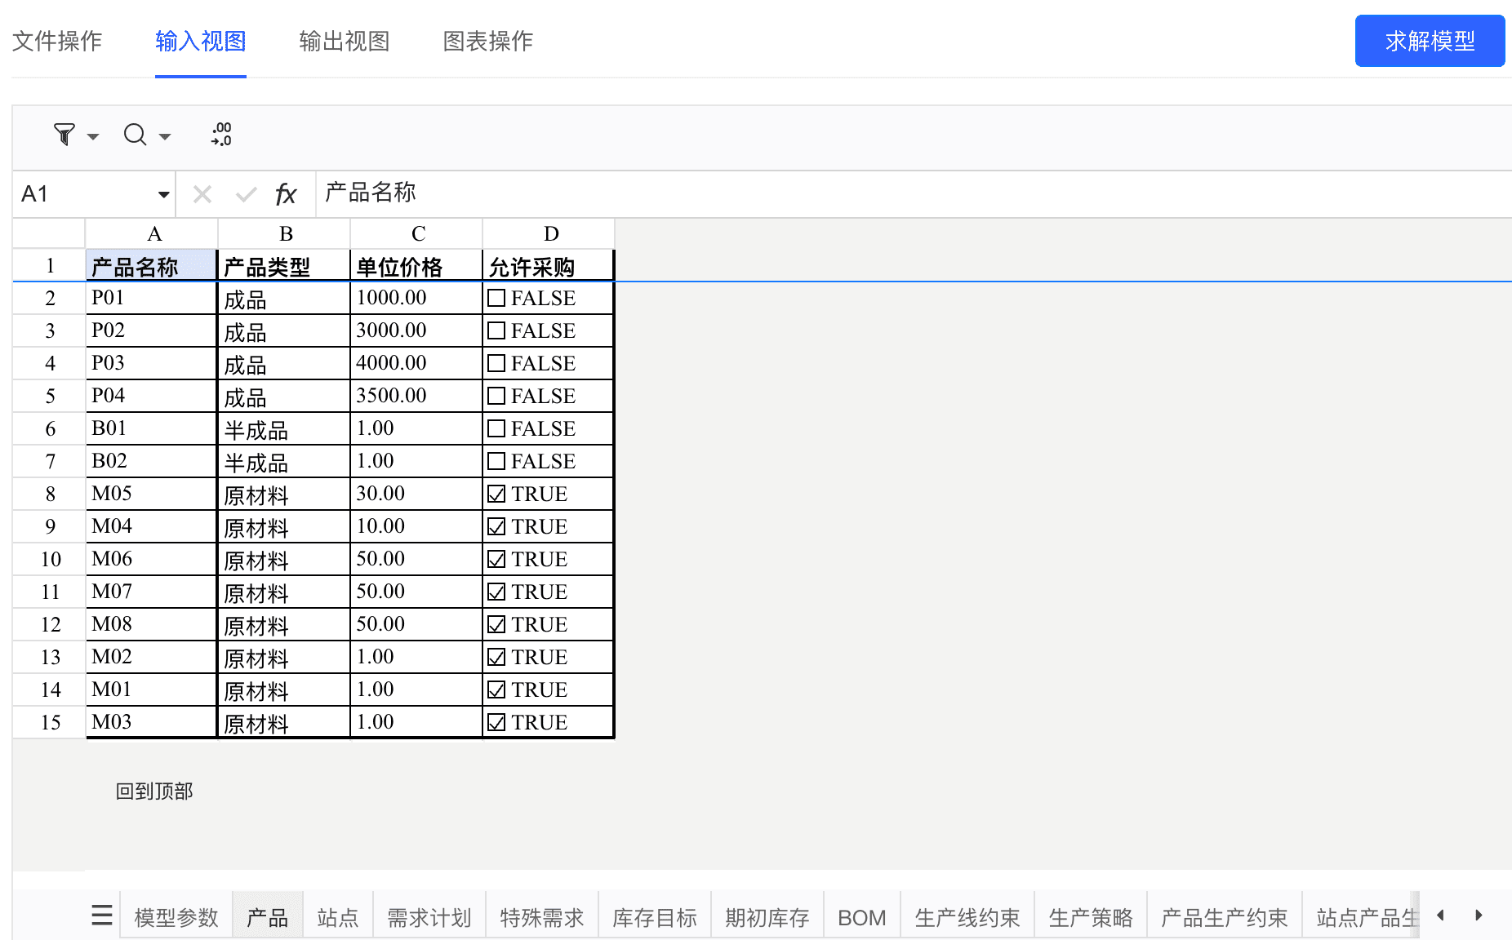Open the filter dropdown arrow
Viewport: 1512px width, 940px height.
coord(93,136)
